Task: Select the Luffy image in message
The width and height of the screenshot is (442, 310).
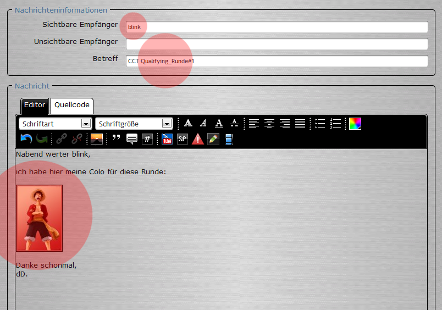Action: (39, 218)
